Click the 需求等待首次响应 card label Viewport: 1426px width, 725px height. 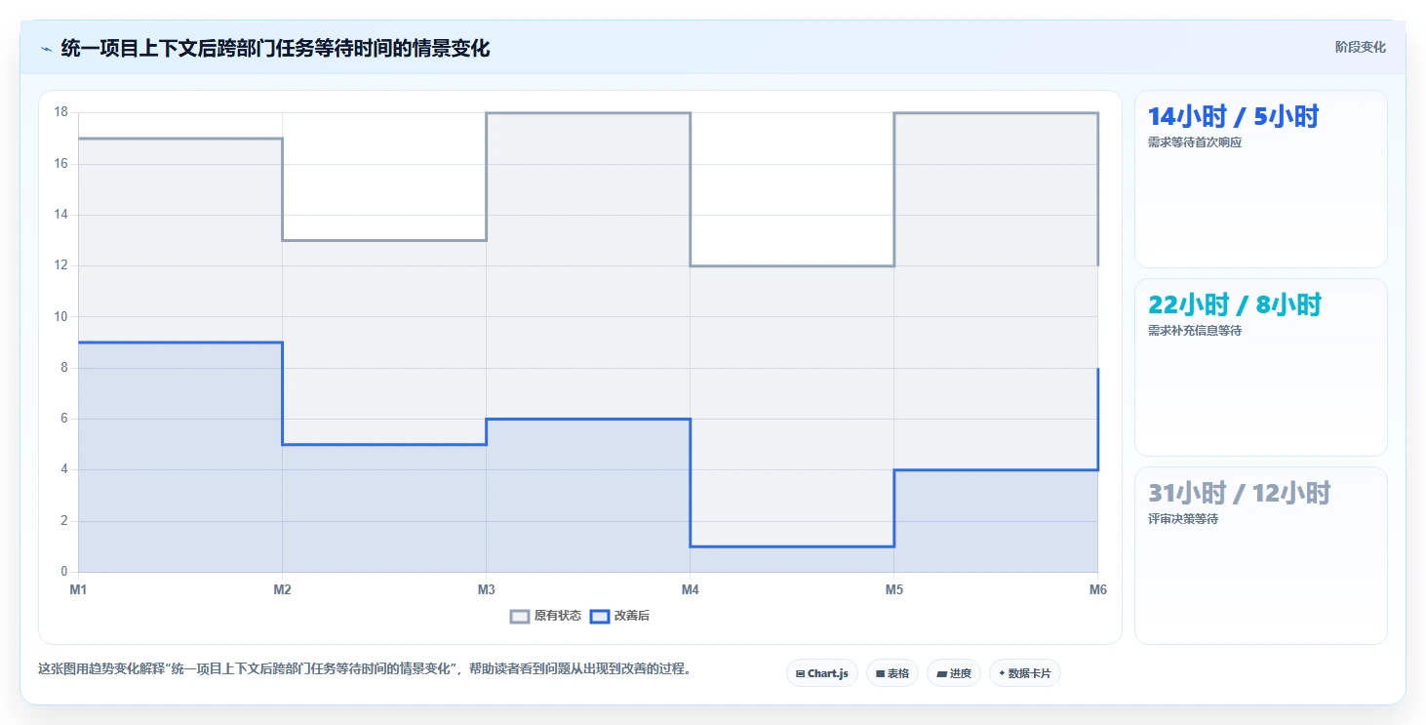point(1195,142)
